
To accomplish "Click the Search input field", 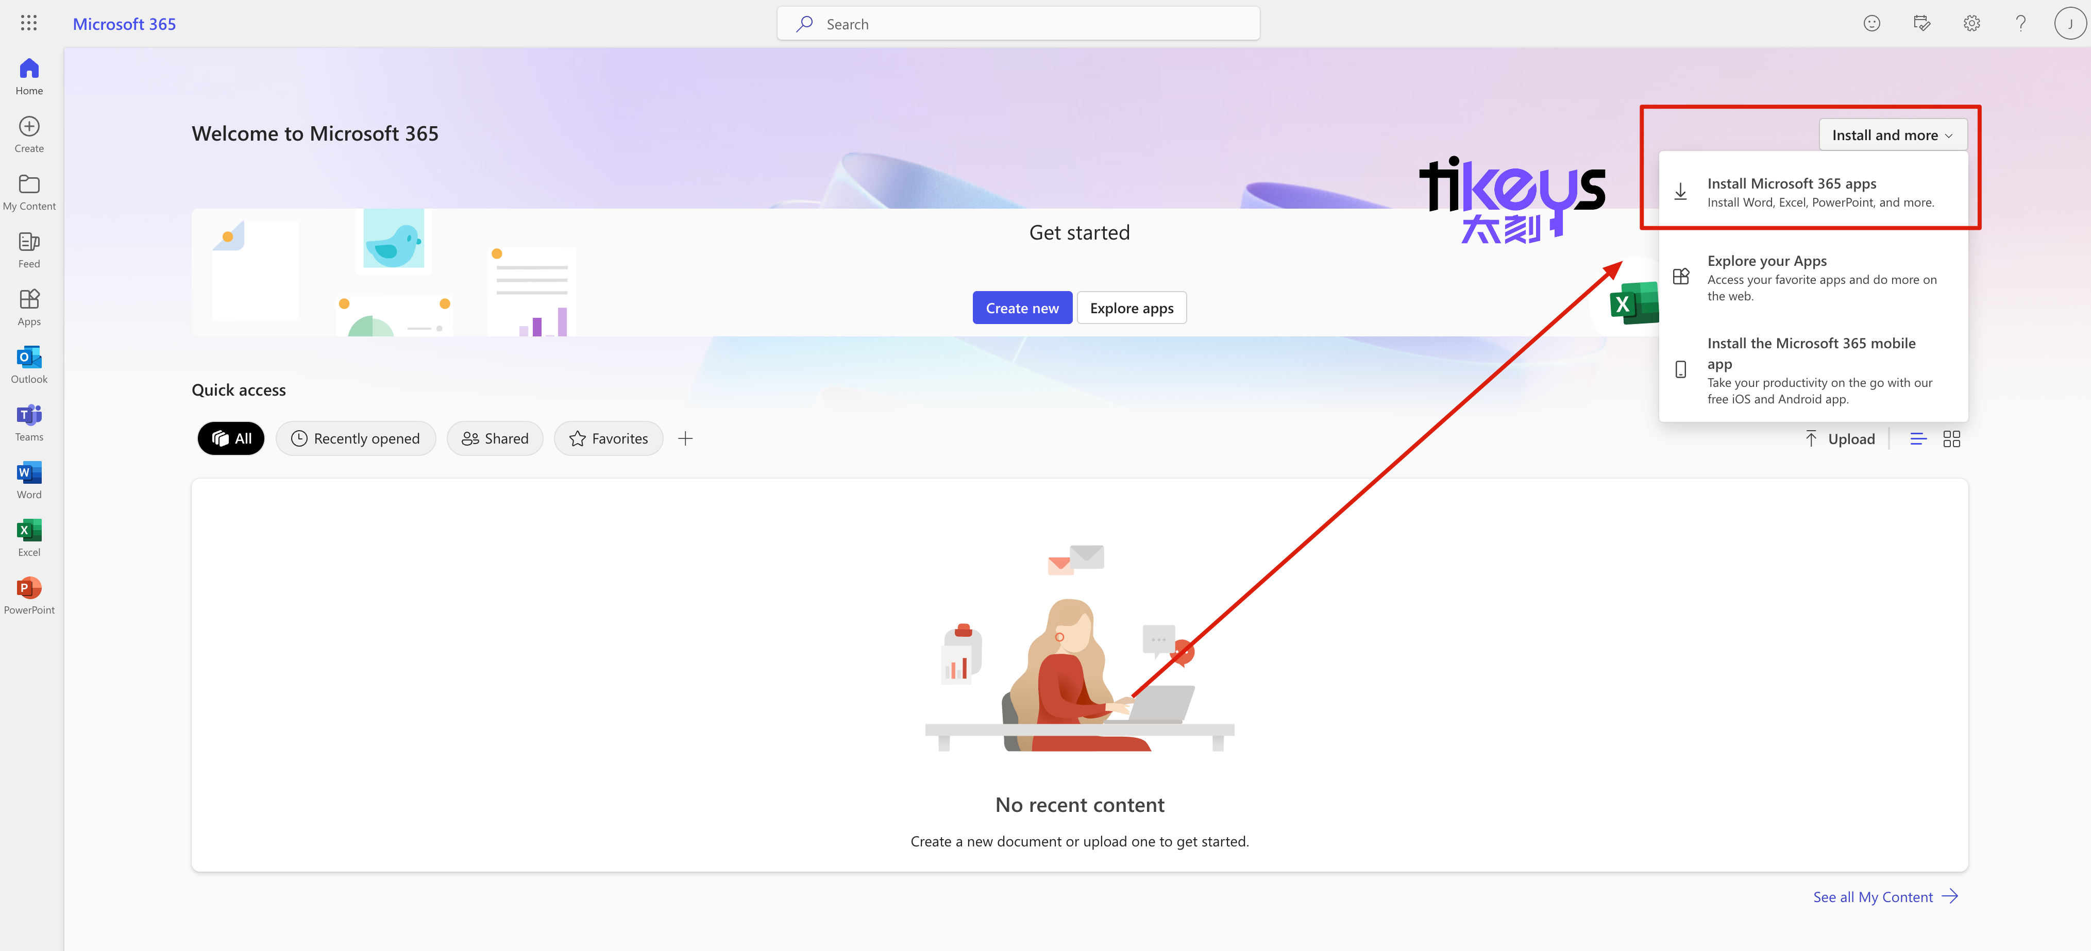I will (1019, 24).
